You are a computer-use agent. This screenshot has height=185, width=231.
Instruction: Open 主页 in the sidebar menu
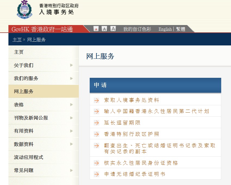43,52
